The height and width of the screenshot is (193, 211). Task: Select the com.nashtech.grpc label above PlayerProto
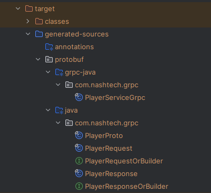coord(107,123)
